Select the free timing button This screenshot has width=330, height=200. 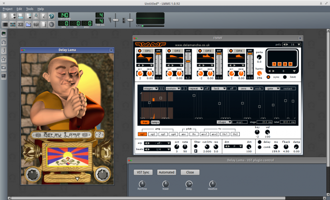(x=145, y=122)
